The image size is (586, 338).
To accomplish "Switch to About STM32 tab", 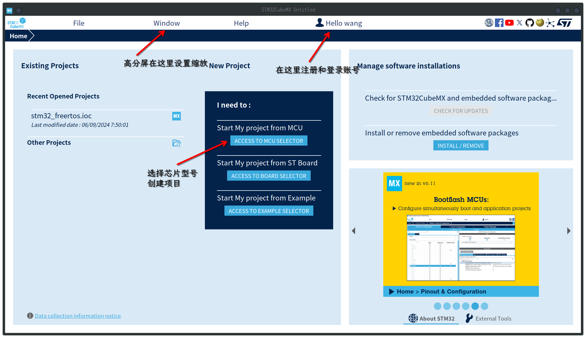I will [431, 318].
